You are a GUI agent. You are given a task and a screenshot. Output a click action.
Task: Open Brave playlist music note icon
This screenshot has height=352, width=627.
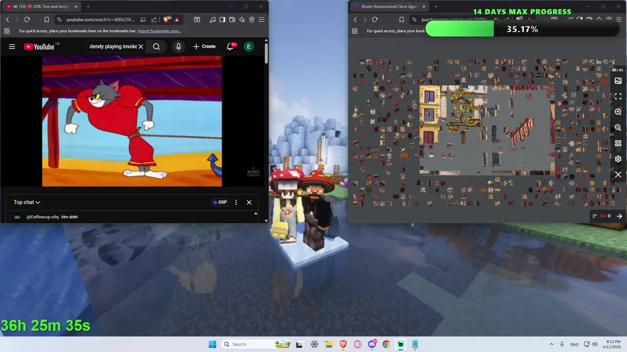click(x=213, y=20)
